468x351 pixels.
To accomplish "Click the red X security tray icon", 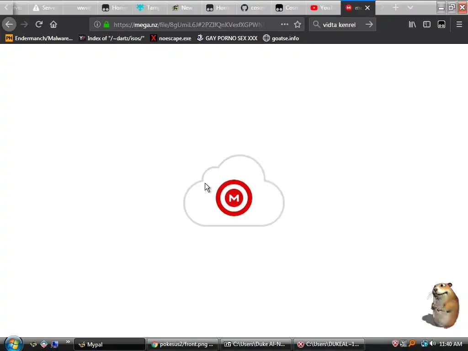I will (x=395, y=344).
